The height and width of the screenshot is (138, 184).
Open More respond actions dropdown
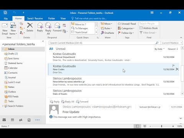65,31
